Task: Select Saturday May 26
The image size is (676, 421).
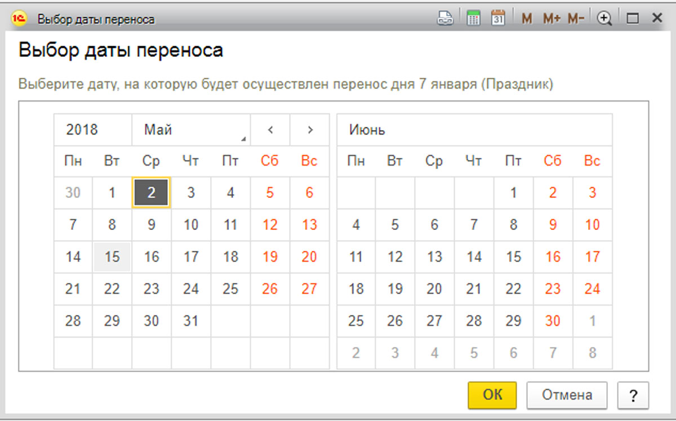Action: click(x=270, y=289)
